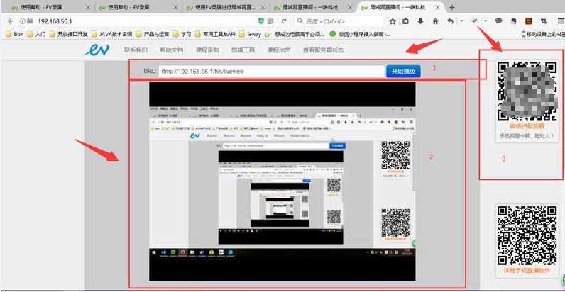Screen dimensions: 565x292
Task: Go back with the browser back arrow
Action: point(11,21)
